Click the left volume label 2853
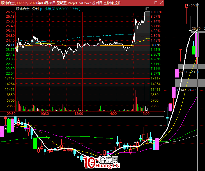This screenshot has height=171, width=205. (11, 106)
